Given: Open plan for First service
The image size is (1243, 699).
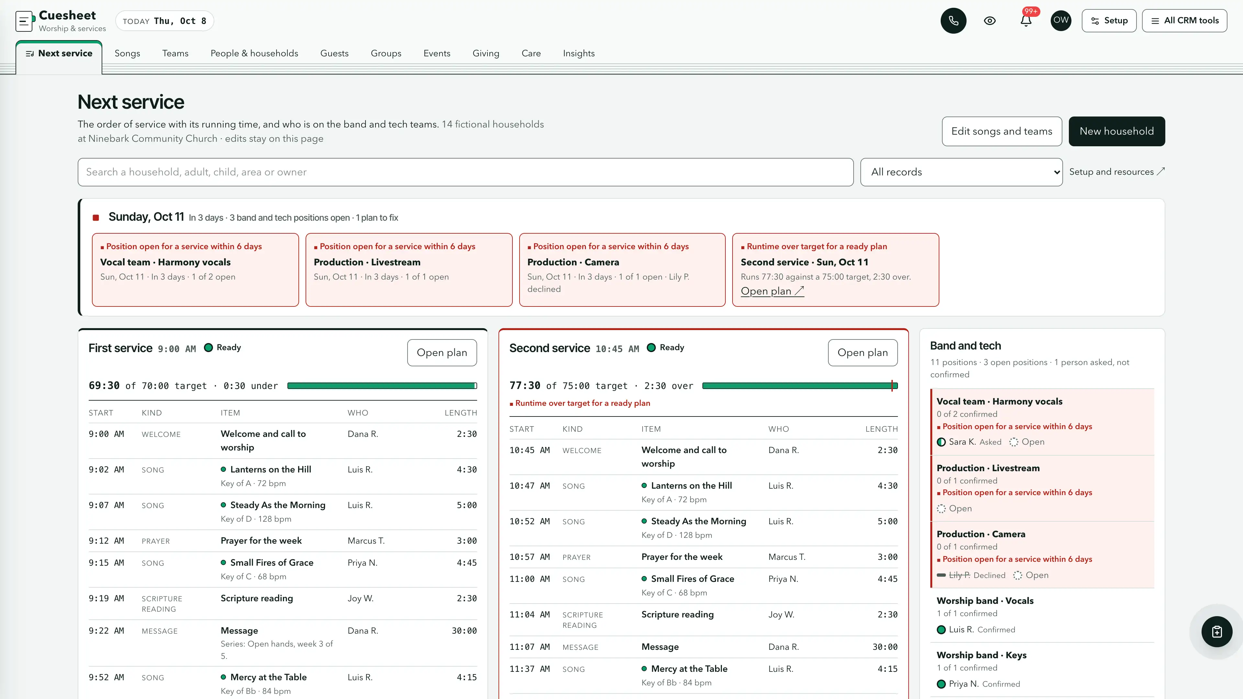Looking at the screenshot, I should coord(442,353).
